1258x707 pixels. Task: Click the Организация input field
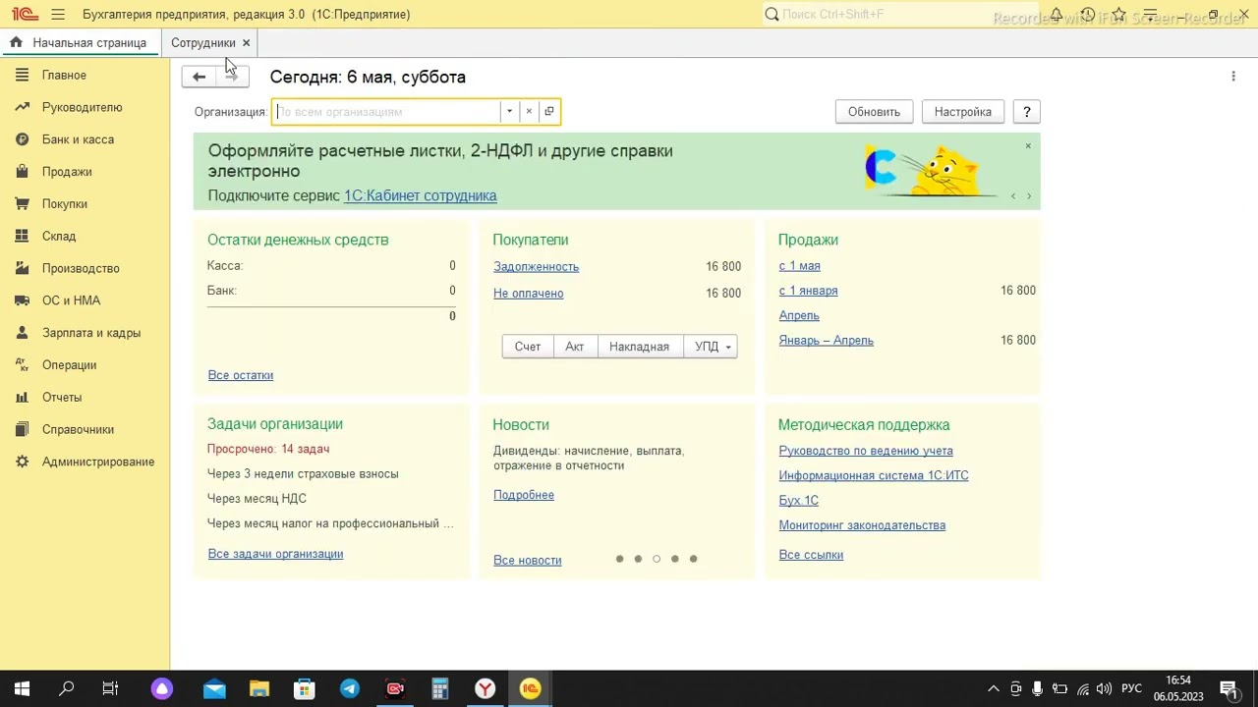(x=386, y=111)
